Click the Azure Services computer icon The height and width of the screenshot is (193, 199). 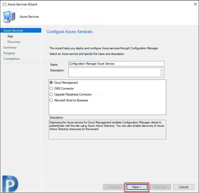click(9, 17)
